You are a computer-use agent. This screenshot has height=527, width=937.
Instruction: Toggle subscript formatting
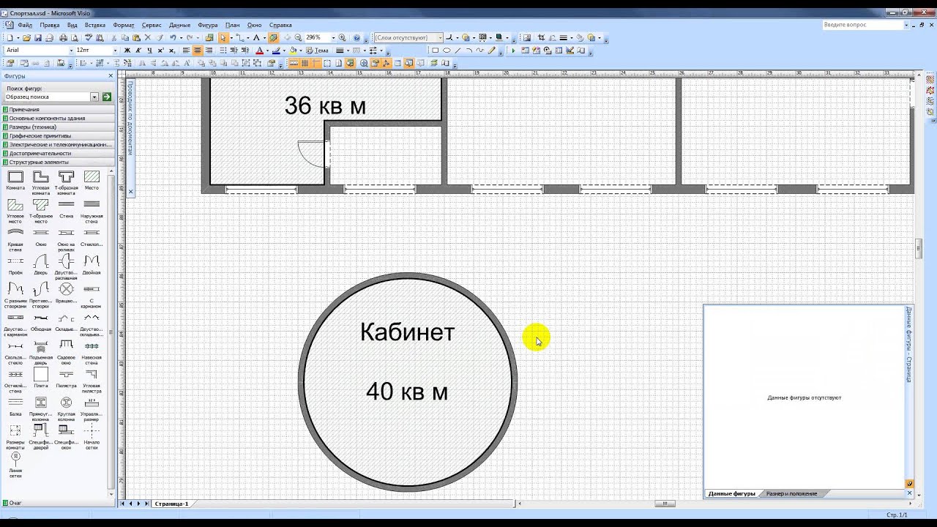171,51
